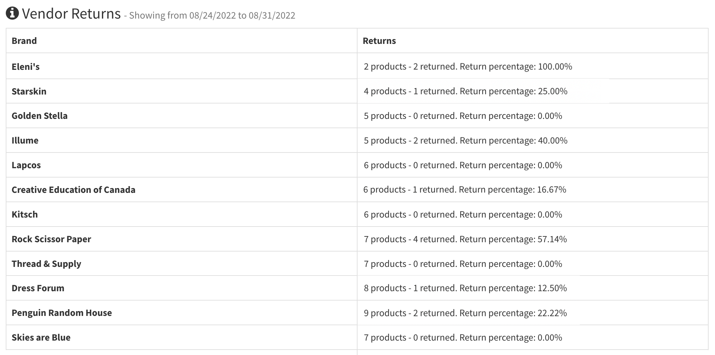Click the info icon beside Vendor Returns
The width and height of the screenshot is (715, 355).
click(12, 13)
